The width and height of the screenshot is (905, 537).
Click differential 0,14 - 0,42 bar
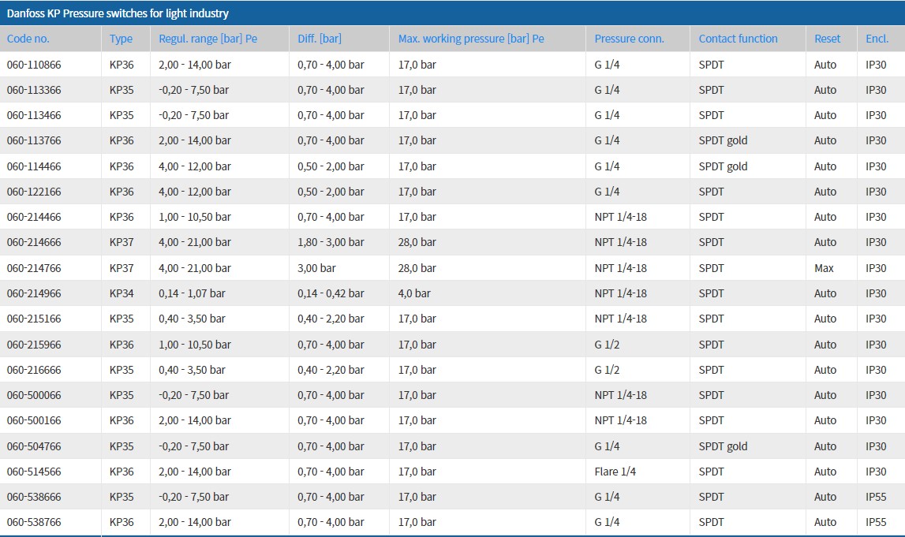coord(331,293)
